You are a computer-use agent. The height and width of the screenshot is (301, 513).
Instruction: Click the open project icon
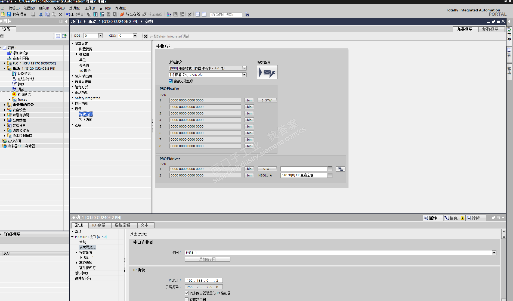(3, 14)
